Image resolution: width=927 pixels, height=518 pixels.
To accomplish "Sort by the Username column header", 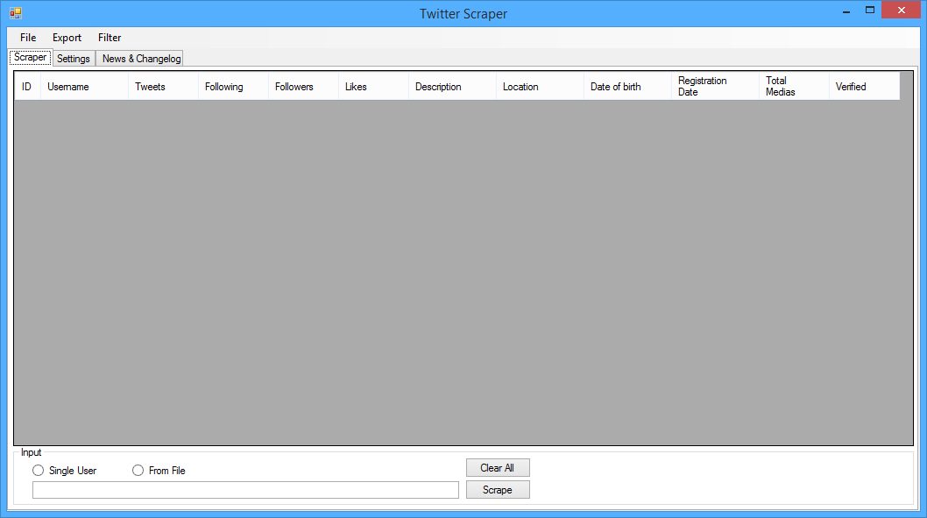I will pyautogui.click(x=84, y=86).
